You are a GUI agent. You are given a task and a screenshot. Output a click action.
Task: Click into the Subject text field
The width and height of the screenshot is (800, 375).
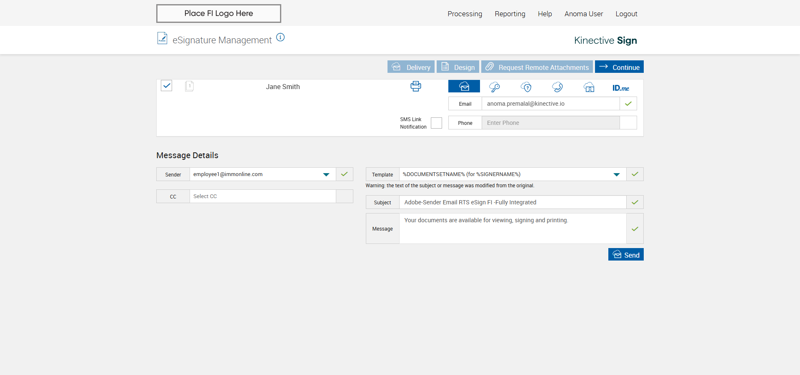coord(512,202)
